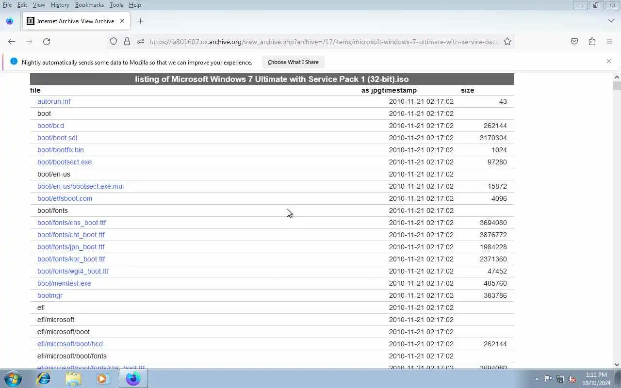Open the boot/bootsect.exe link
621x388 pixels.
(x=65, y=162)
